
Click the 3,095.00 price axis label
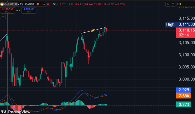tap(187, 67)
